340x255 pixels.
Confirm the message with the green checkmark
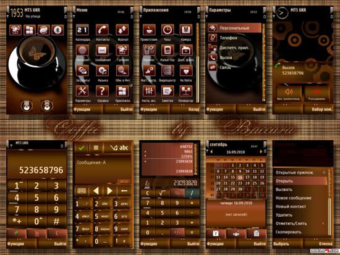(x=82, y=148)
